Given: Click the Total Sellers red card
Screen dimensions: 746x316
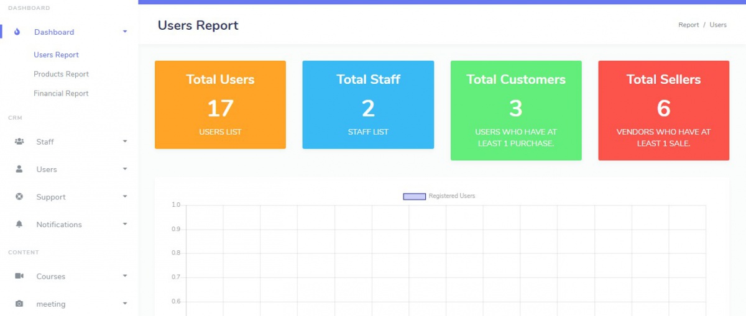Looking at the screenshot, I should 663,111.
